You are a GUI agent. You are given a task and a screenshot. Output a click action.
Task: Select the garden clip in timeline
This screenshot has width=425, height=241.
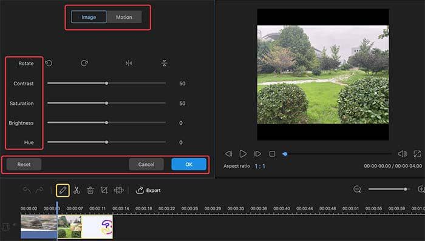69,226
